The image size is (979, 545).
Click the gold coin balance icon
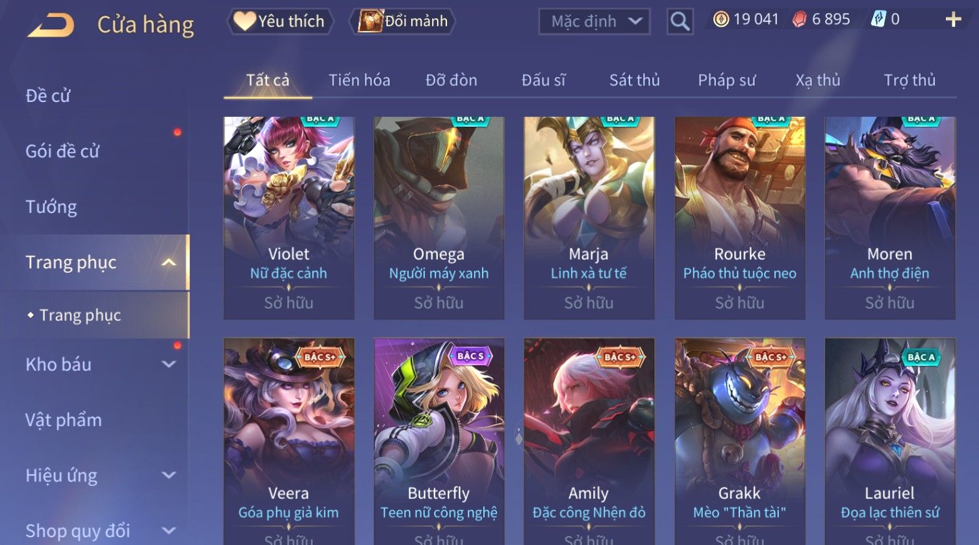tap(720, 19)
